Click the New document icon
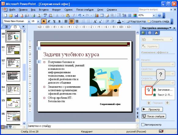This screenshot has height=135, width=178. (x=6, y=15)
